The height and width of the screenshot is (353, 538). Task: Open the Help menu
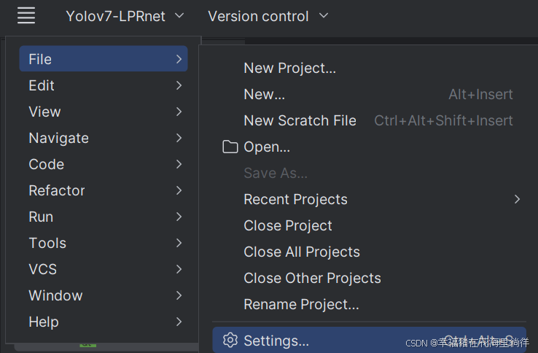44,322
